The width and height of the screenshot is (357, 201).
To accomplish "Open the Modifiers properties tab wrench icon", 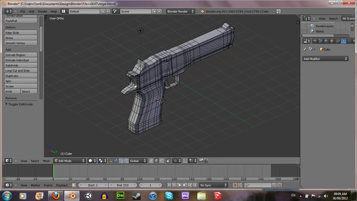I will coord(343,41).
